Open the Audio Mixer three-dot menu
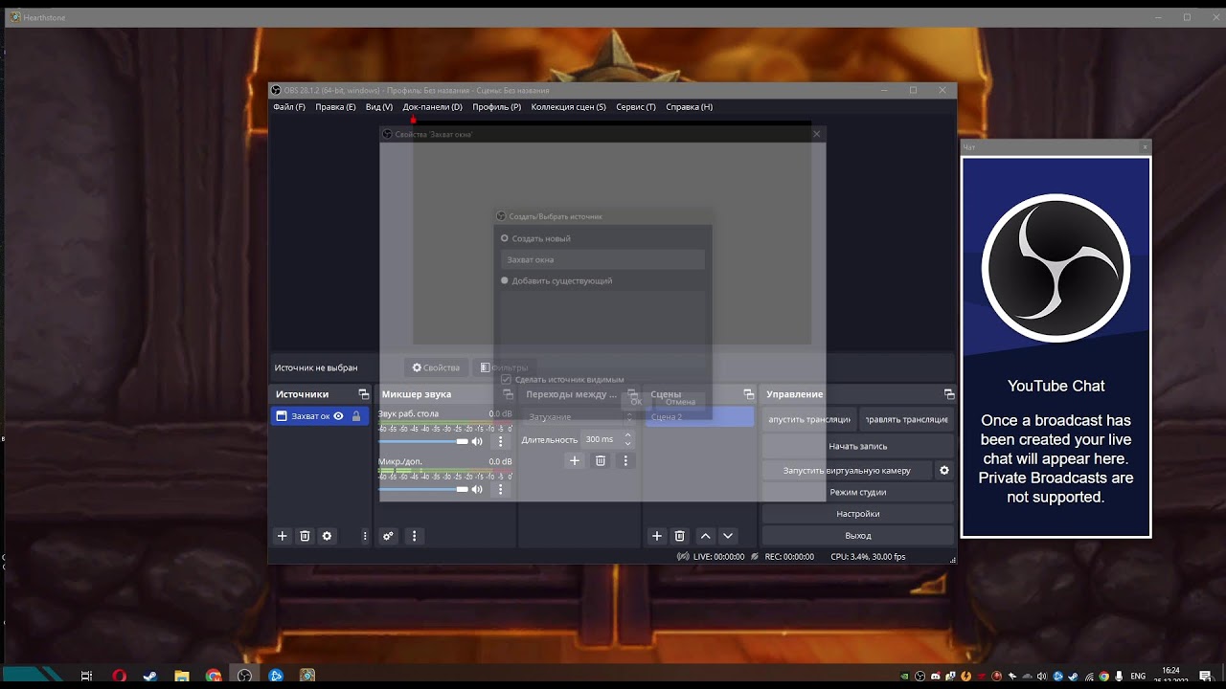Screen dimensions: 1226x689 point(414,536)
